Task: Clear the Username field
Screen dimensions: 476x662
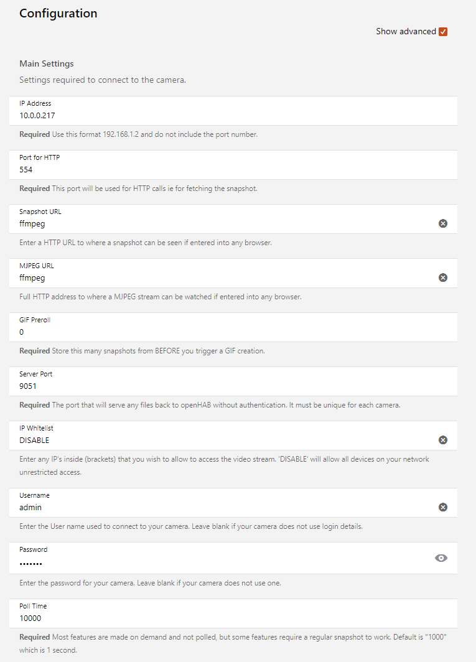Action: click(443, 507)
